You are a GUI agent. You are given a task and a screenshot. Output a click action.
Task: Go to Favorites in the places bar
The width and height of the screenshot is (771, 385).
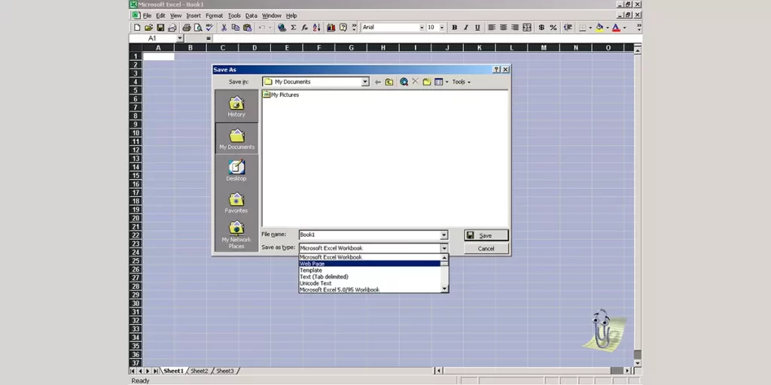click(x=236, y=202)
